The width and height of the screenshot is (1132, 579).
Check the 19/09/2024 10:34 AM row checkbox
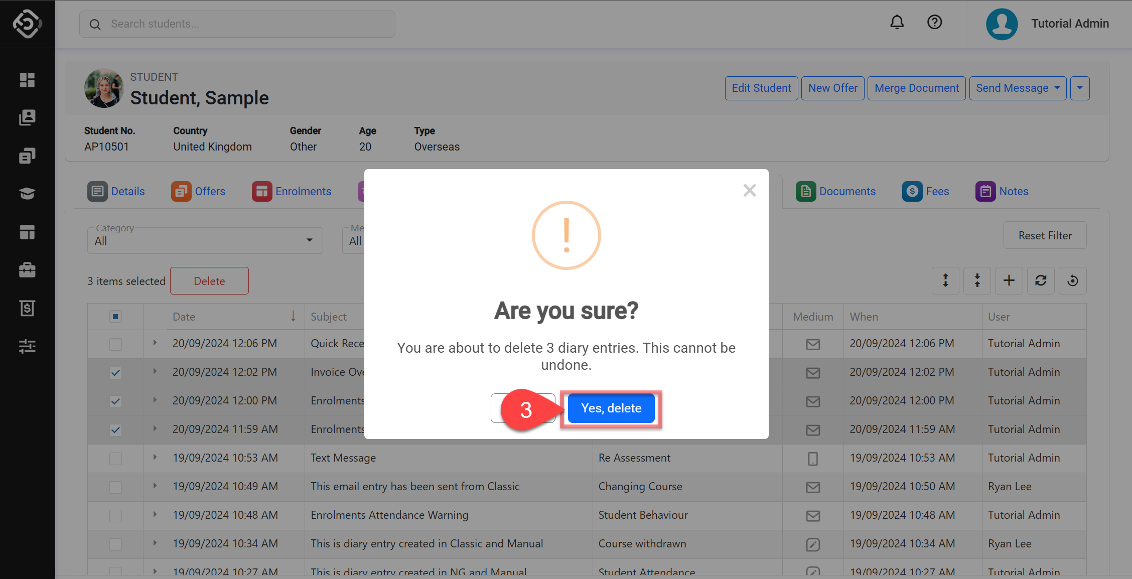tap(115, 544)
